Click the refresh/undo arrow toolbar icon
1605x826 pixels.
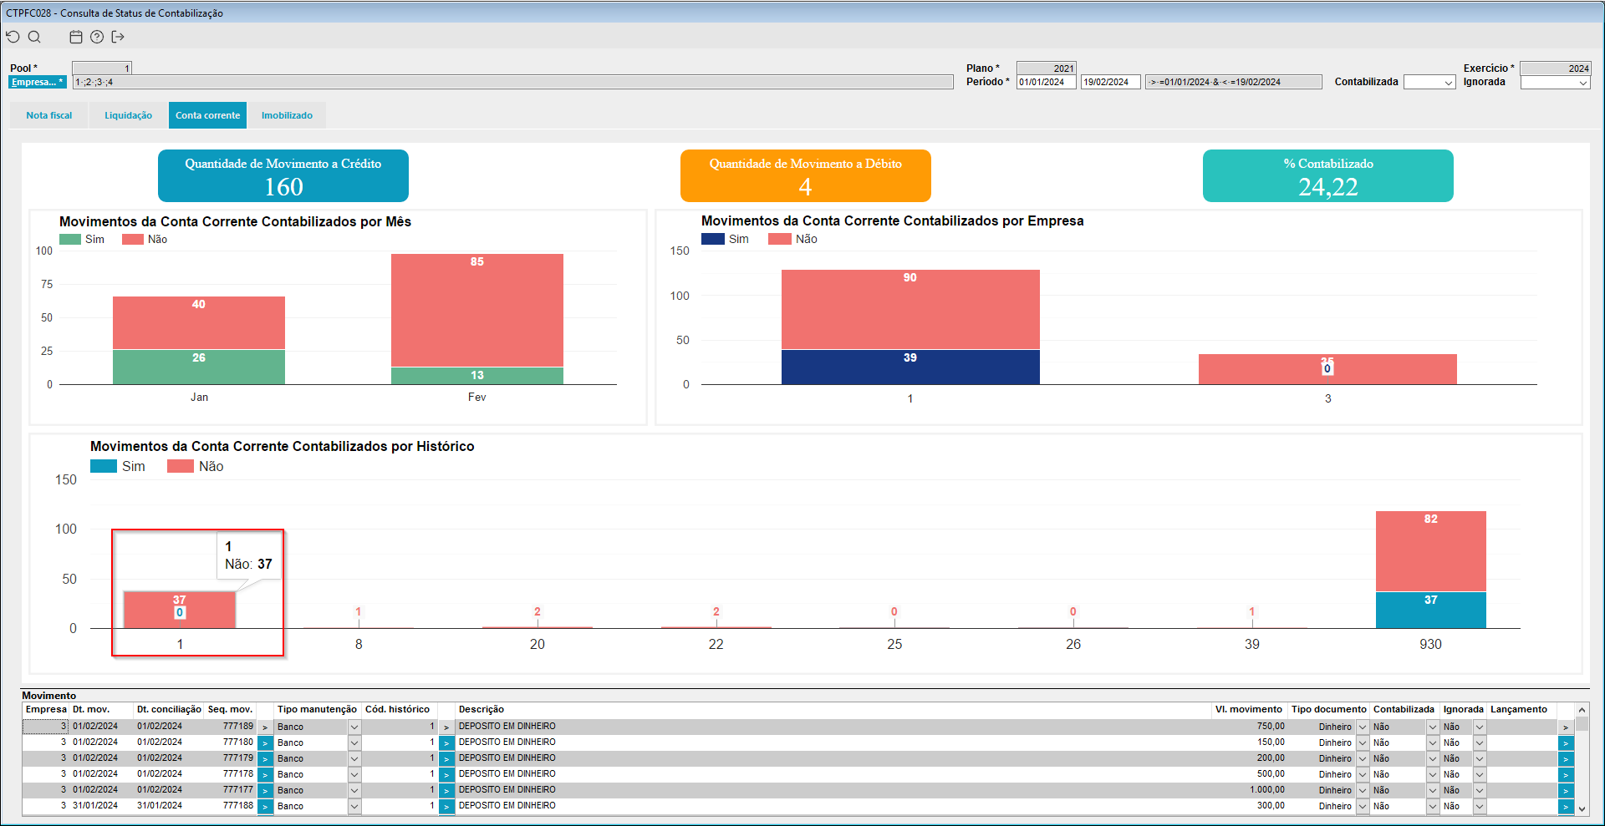[13, 37]
